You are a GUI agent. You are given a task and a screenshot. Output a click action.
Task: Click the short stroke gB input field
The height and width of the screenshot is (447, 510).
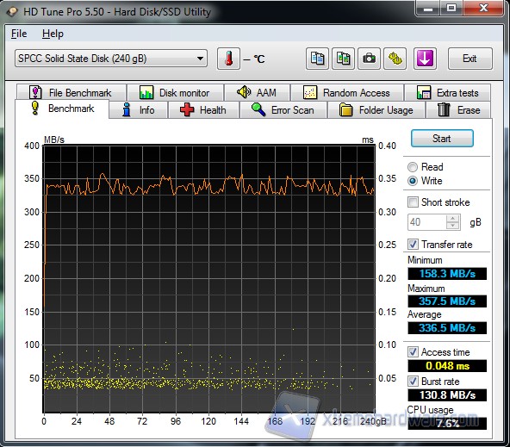427,222
